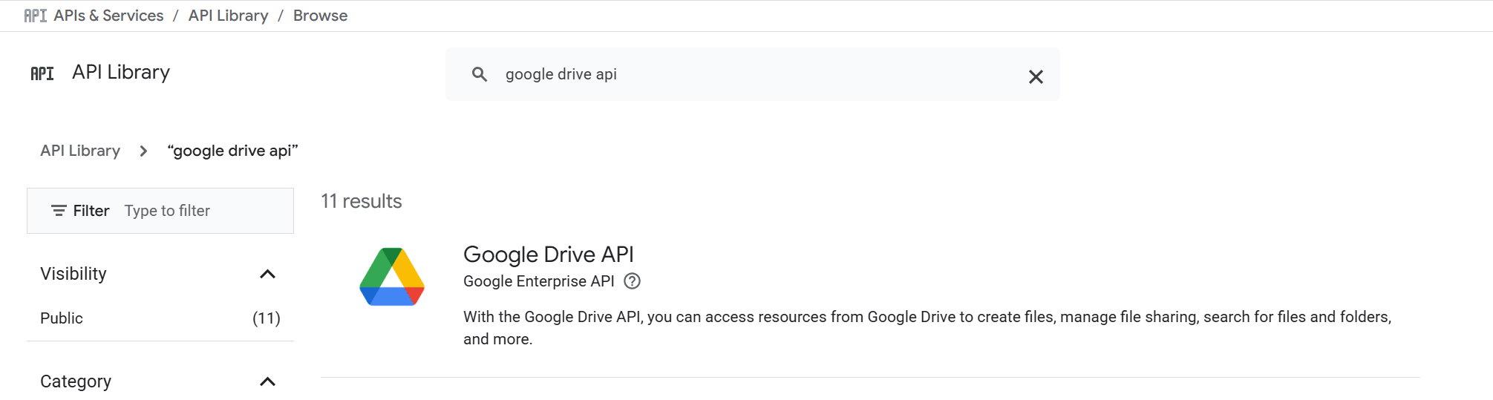Click the (11) count next to Public
1493x400 pixels.
pos(267,318)
